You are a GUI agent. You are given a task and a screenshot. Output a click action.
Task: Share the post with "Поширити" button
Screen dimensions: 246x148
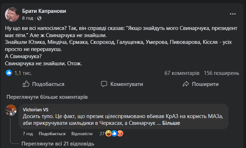pos(200,84)
